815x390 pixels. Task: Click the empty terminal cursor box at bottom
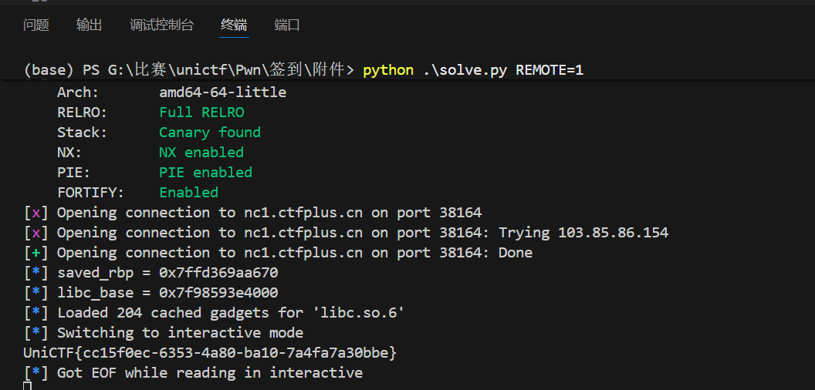28,385
